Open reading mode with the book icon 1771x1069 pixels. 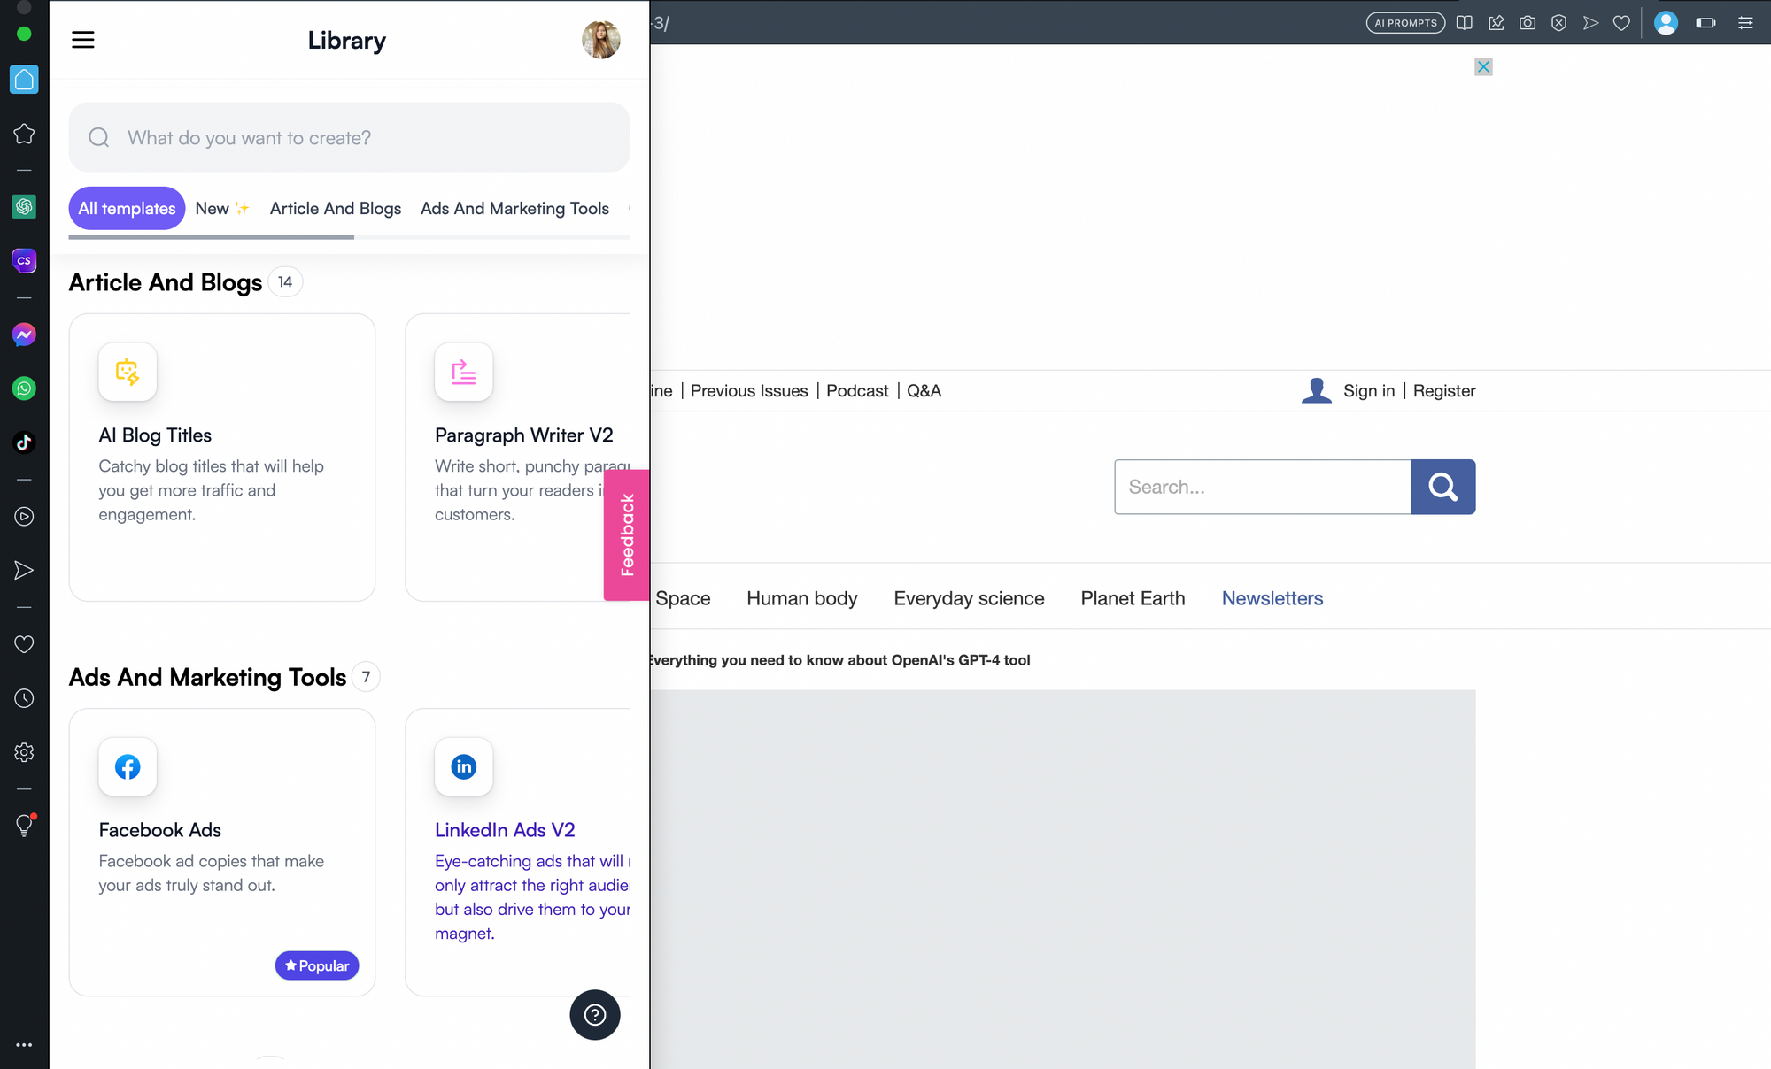[x=1465, y=23]
